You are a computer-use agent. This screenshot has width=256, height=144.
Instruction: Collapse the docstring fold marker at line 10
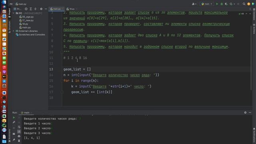[62, 52]
